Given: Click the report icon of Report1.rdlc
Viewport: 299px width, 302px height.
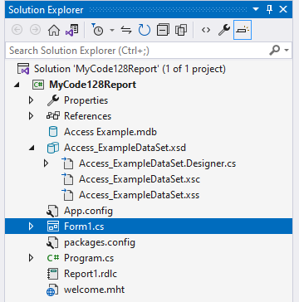Looking at the screenshot, I should click(x=52, y=274).
